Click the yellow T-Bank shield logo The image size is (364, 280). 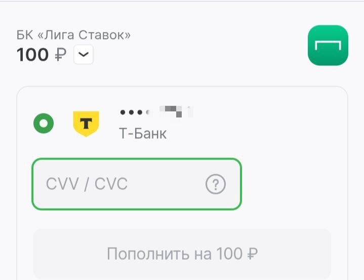click(x=86, y=124)
